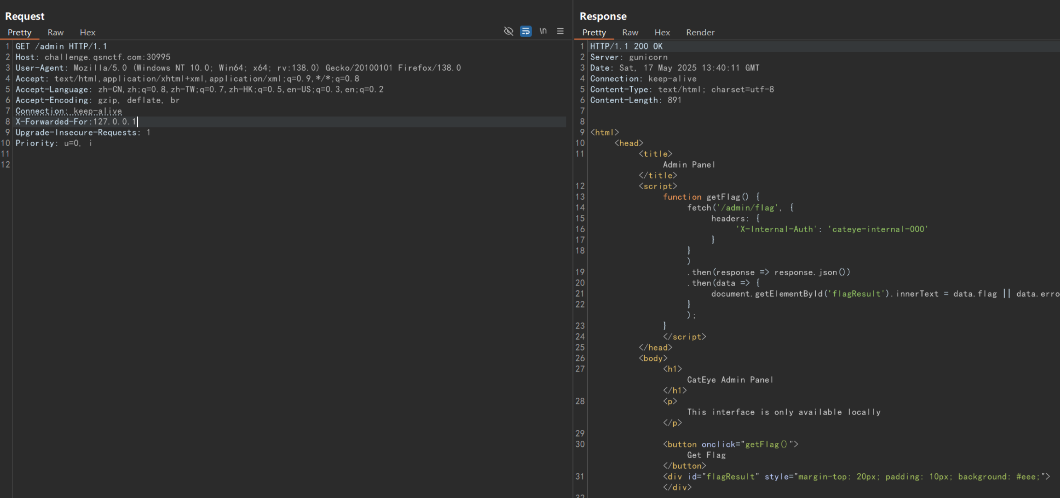Viewport: 1060px width, 498px height.
Task: Click the Content-Type response header
Action: [x=682, y=89]
